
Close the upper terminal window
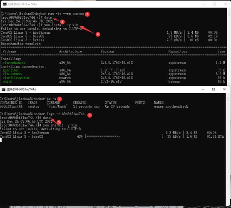click(226, 4)
